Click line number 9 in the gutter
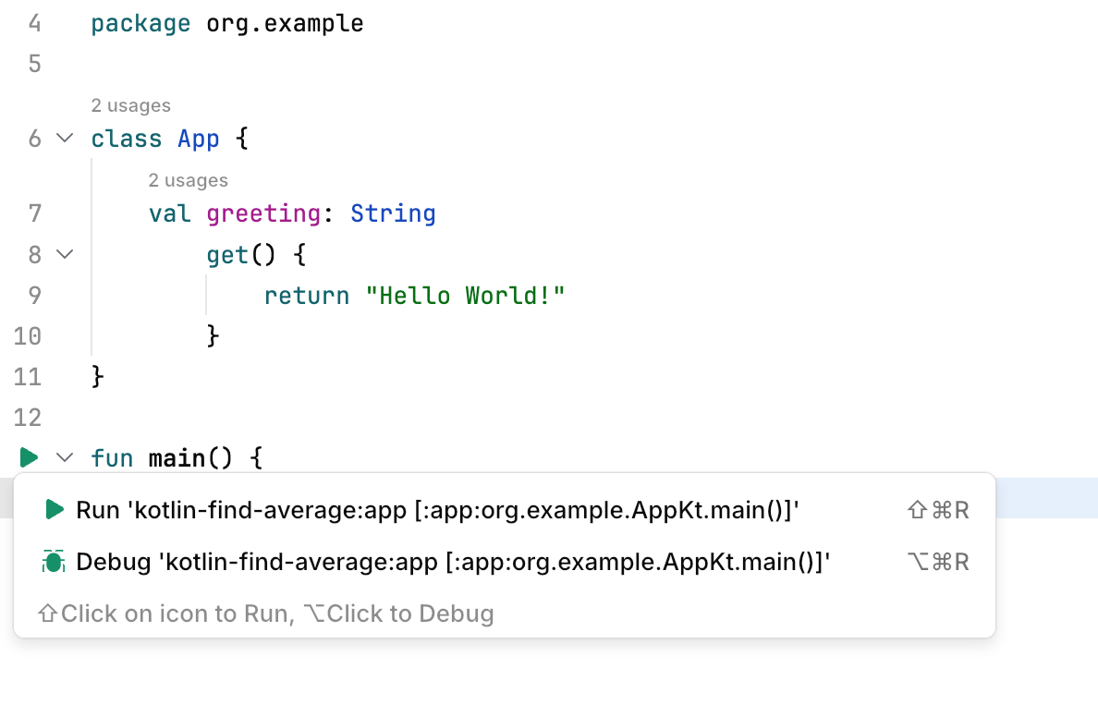 click(35, 296)
